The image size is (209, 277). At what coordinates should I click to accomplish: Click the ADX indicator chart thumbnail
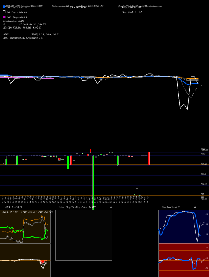point(25,227)
